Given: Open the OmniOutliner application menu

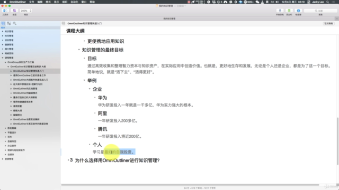Looking at the screenshot, I should point(17,2).
